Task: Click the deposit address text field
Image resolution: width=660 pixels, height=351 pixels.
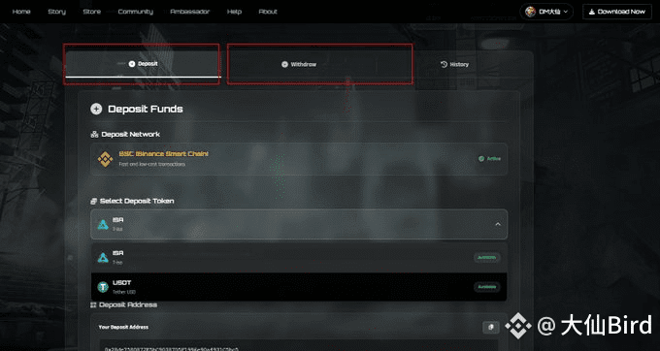Action: tap(299, 345)
